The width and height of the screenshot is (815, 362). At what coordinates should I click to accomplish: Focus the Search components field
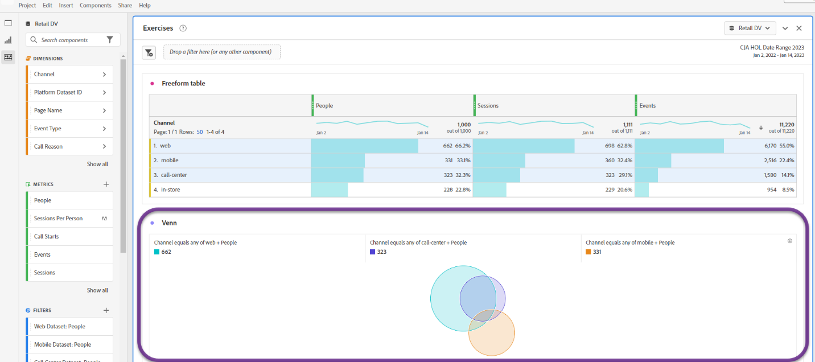click(x=73, y=40)
